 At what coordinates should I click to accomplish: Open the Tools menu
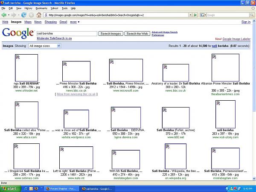coord(64,8)
